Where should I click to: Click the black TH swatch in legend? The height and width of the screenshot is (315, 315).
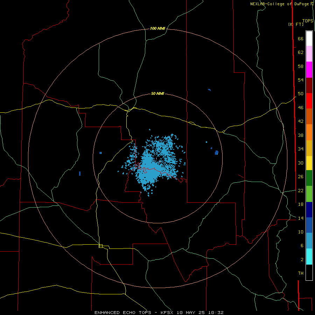309,272
